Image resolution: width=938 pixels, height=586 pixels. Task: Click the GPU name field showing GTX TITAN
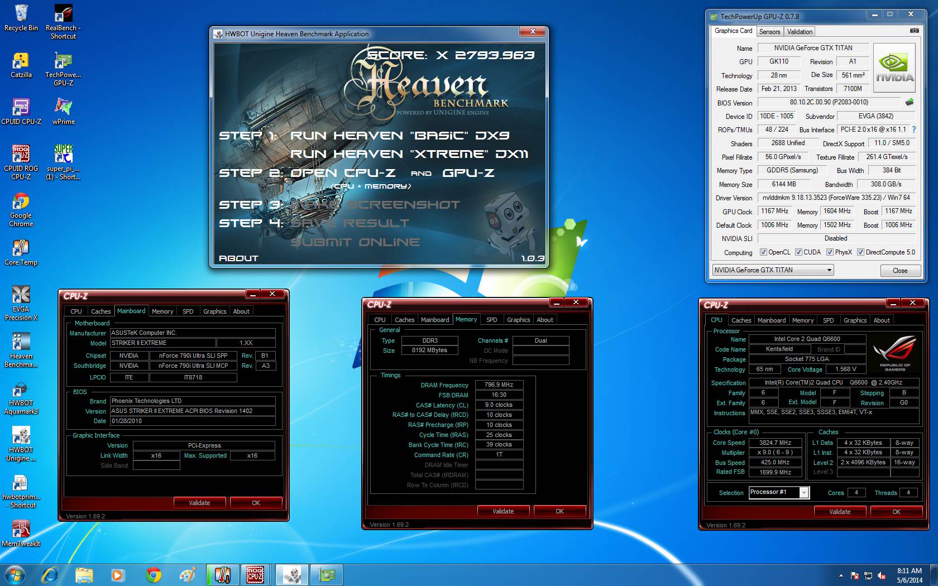point(813,48)
